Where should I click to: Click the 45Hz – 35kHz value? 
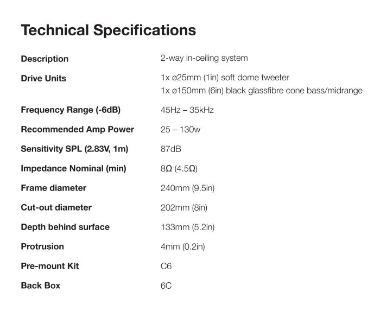click(x=187, y=110)
